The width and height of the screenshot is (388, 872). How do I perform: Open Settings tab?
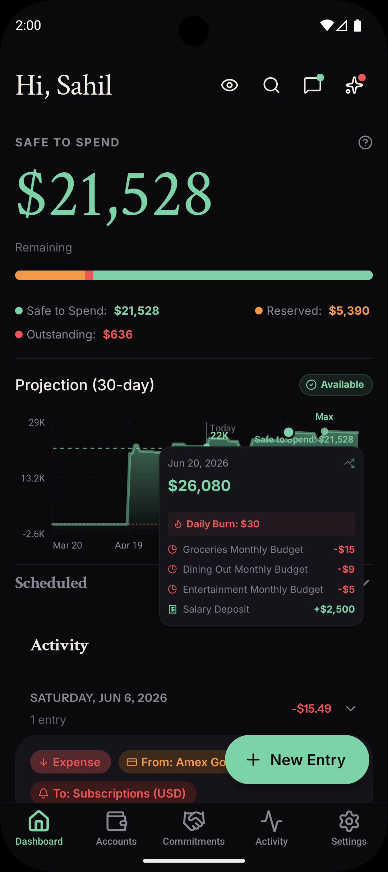[349, 828]
